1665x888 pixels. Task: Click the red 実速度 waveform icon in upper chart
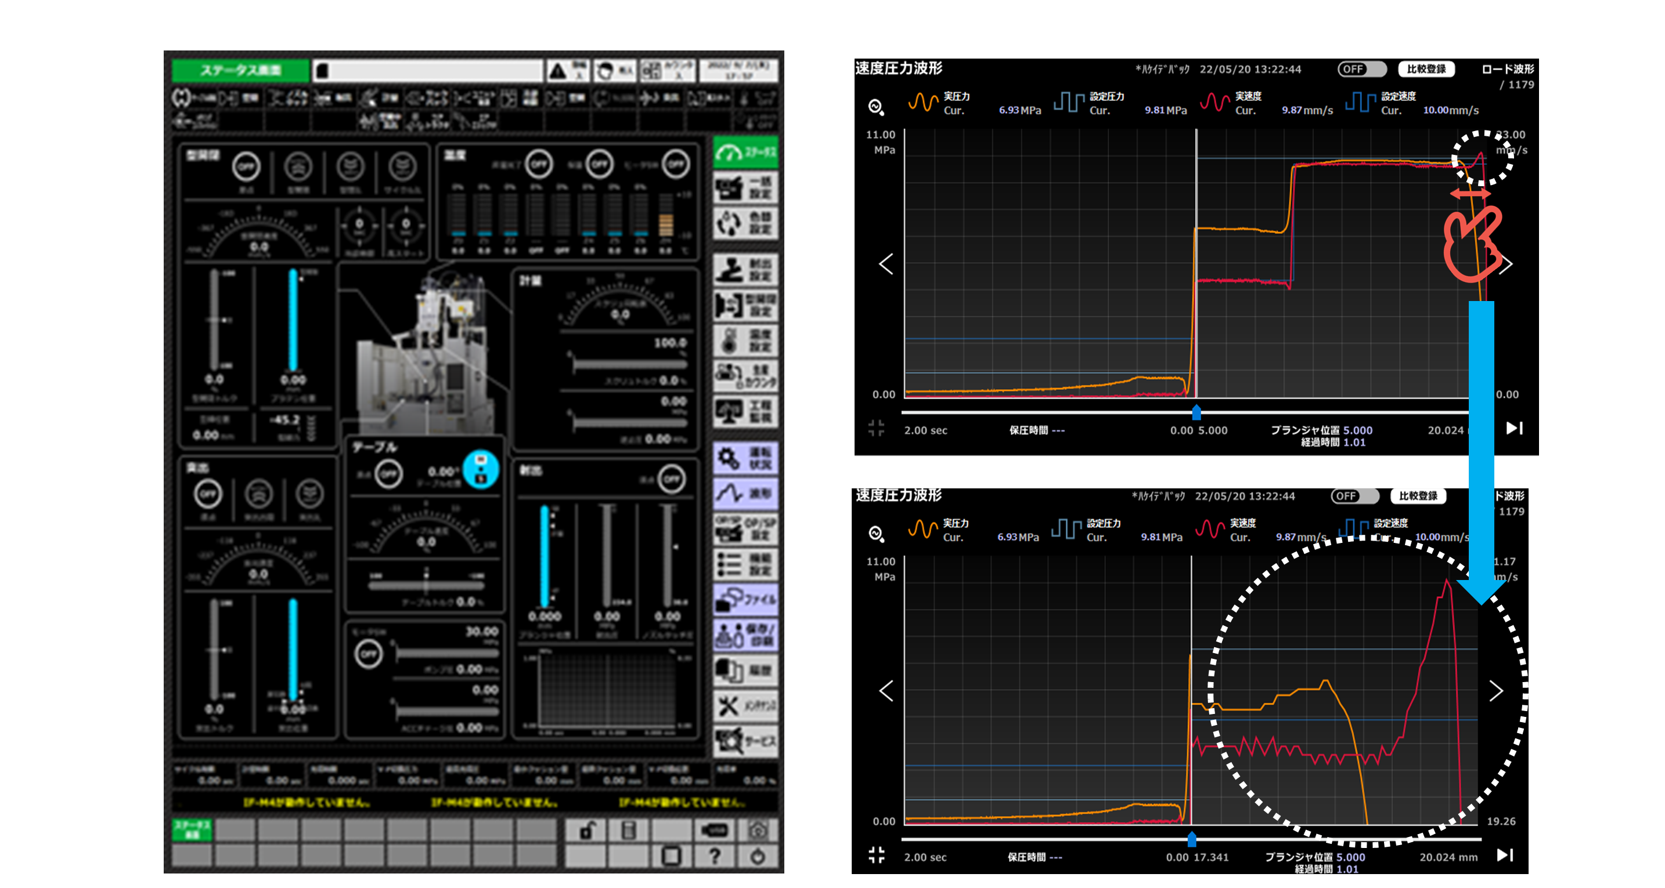coord(1214,102)
